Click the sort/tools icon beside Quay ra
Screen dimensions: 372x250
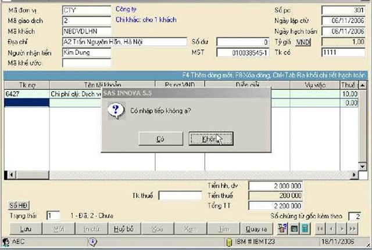click(x=282, y=229)
